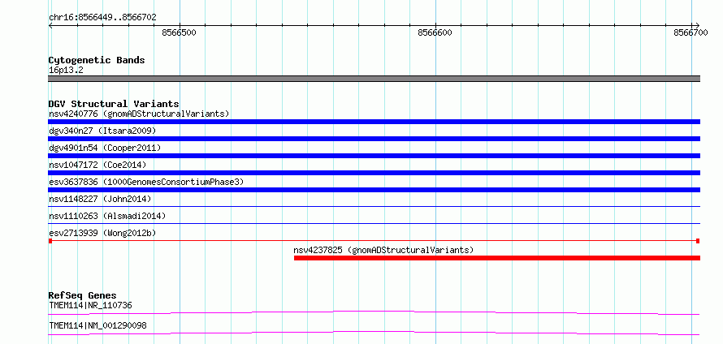Click the blue bar under nsv1047172

click(374, 173)
